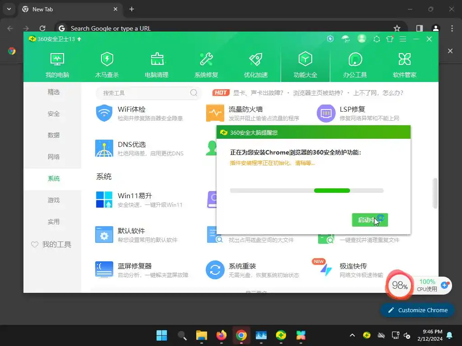
Task: Select 实用 category in sidebar
Action: (x=53, y=222)
